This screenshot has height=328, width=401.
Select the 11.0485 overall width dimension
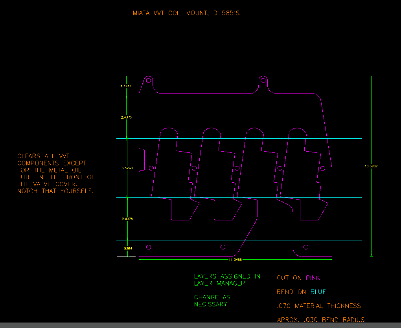click(235, 260)
